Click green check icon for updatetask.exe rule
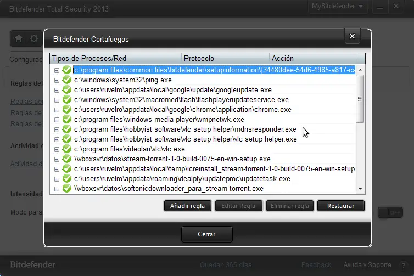This screenshot has height=276, width=414. coord(67,179)
